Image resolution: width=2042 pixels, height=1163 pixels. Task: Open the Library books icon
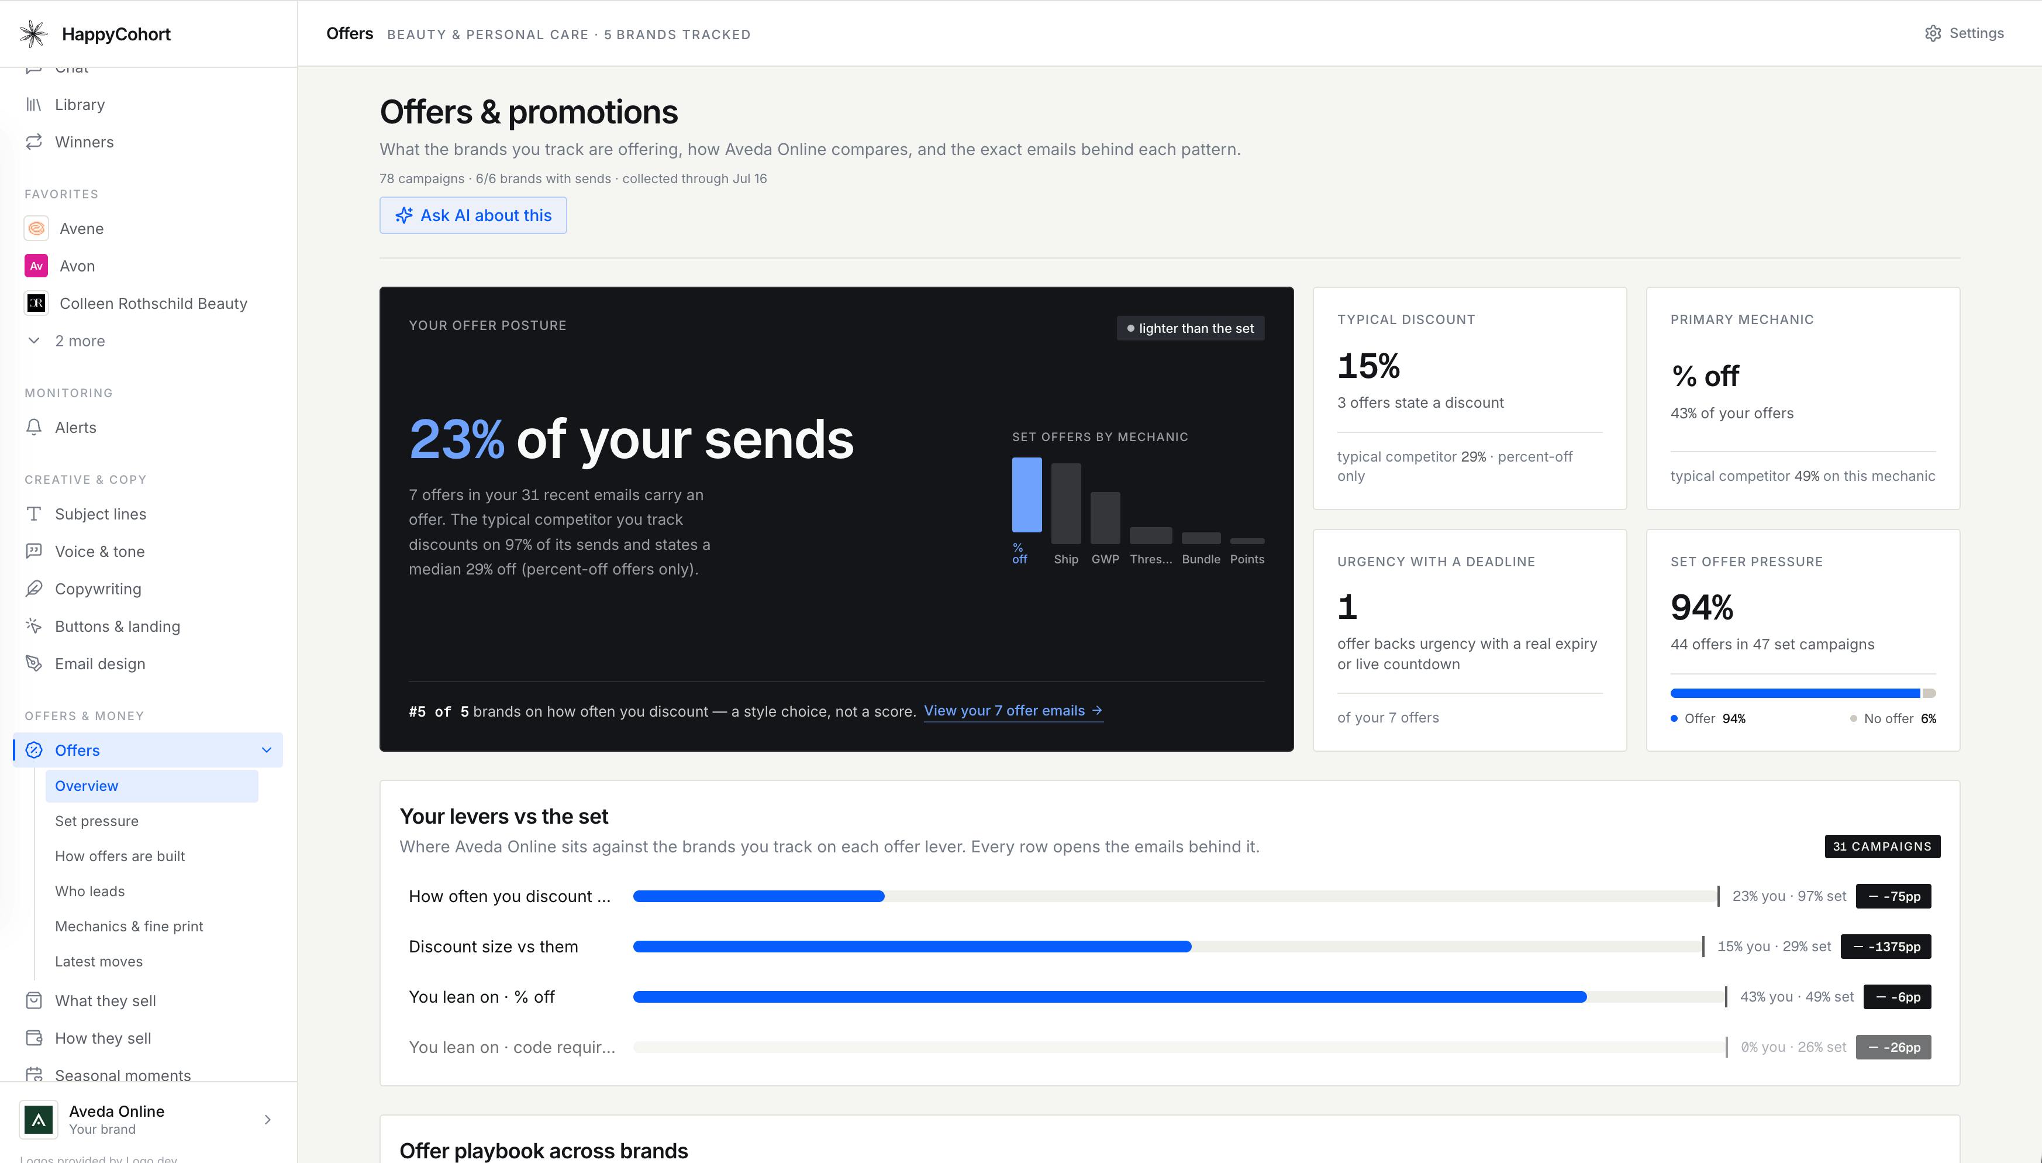33,105
